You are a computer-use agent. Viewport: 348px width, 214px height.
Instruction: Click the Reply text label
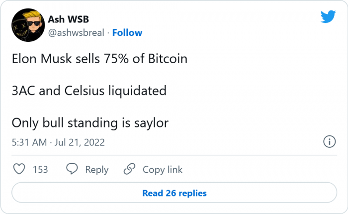pos(96,170)
